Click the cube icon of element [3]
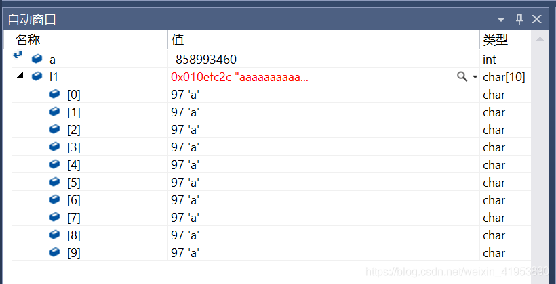556x284 pixels. click(x=55, y=147)
